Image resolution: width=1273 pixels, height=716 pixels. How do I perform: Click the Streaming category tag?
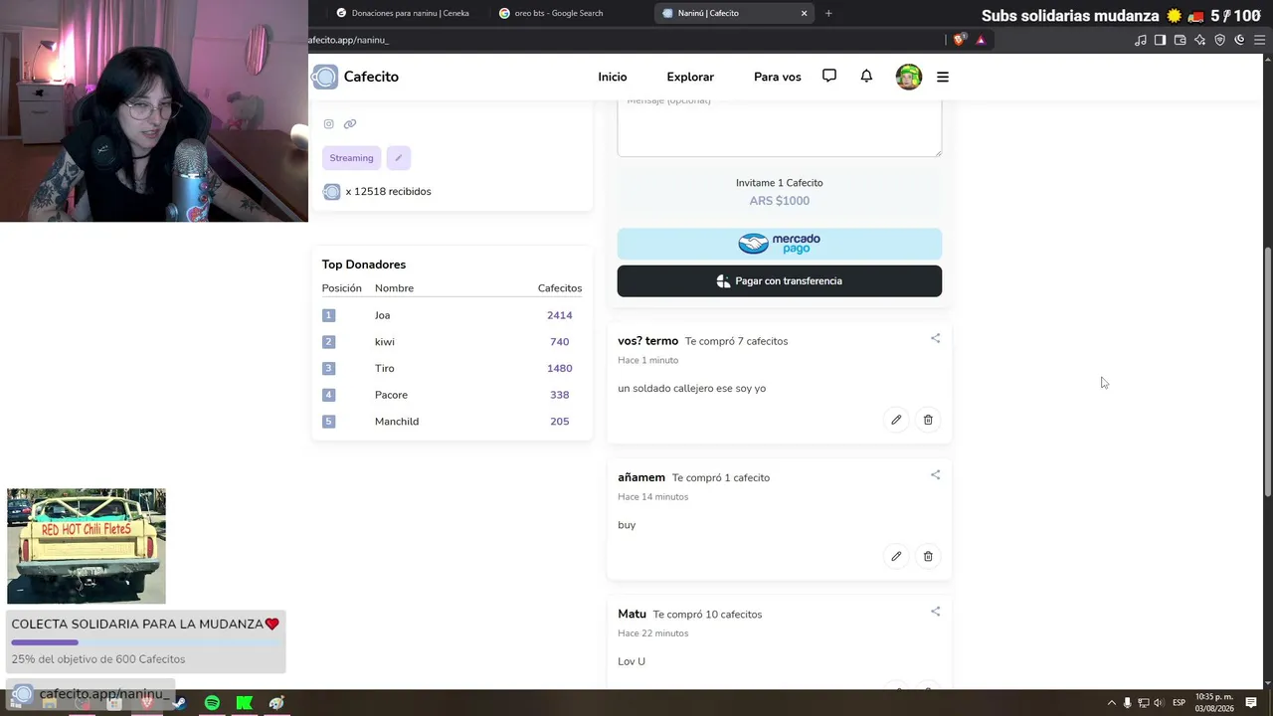coord(352,158)
